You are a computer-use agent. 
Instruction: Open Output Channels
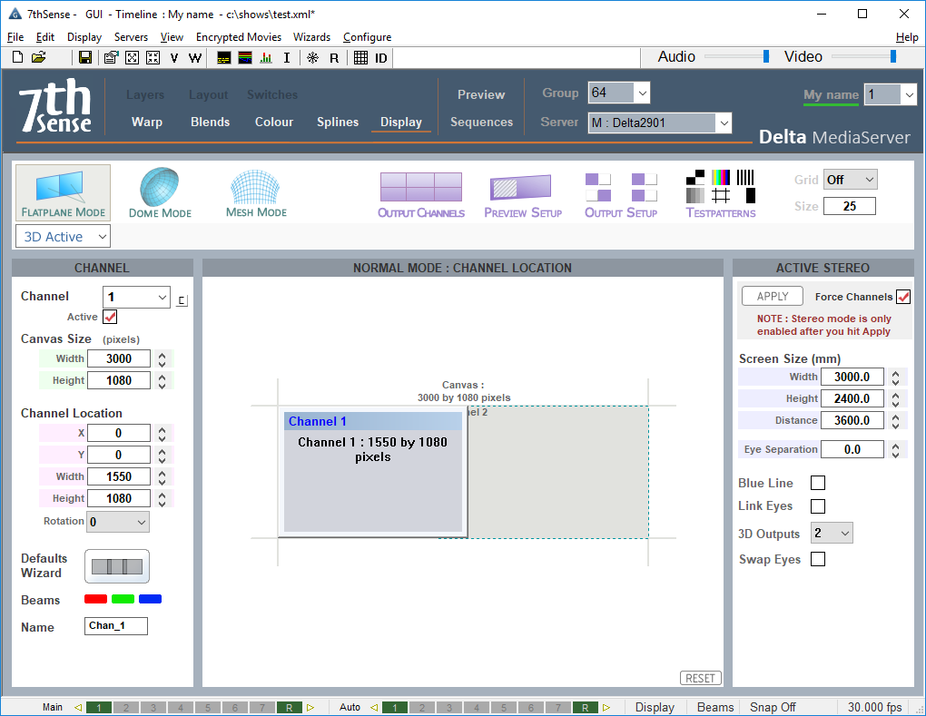click(x=421, y=195)
